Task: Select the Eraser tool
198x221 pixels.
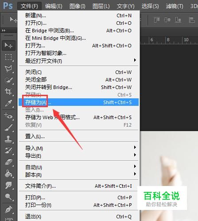Action: [x=8, y=162]
